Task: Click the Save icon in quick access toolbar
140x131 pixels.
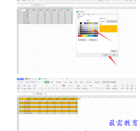Action: pos(27,82)
